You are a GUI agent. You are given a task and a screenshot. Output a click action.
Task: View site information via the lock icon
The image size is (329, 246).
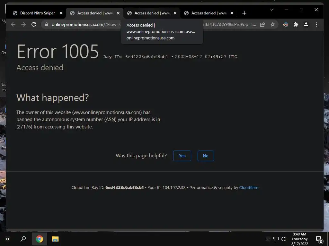pos(47,24)
